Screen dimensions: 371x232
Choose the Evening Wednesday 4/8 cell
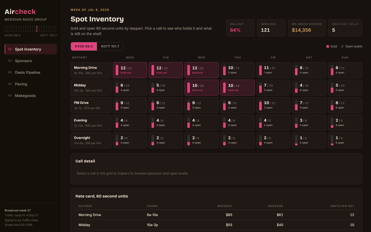201,123
